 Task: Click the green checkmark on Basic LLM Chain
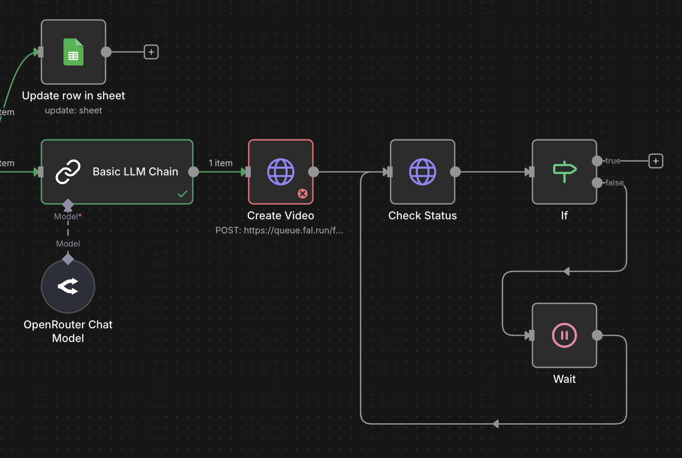(183, 194)
